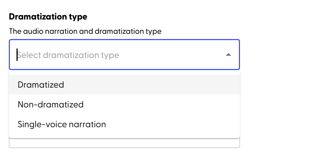The width and height of the screenshot is (311, 158).
Task: Choose Non-dramatized from the list
Action: tap(50, 104)
